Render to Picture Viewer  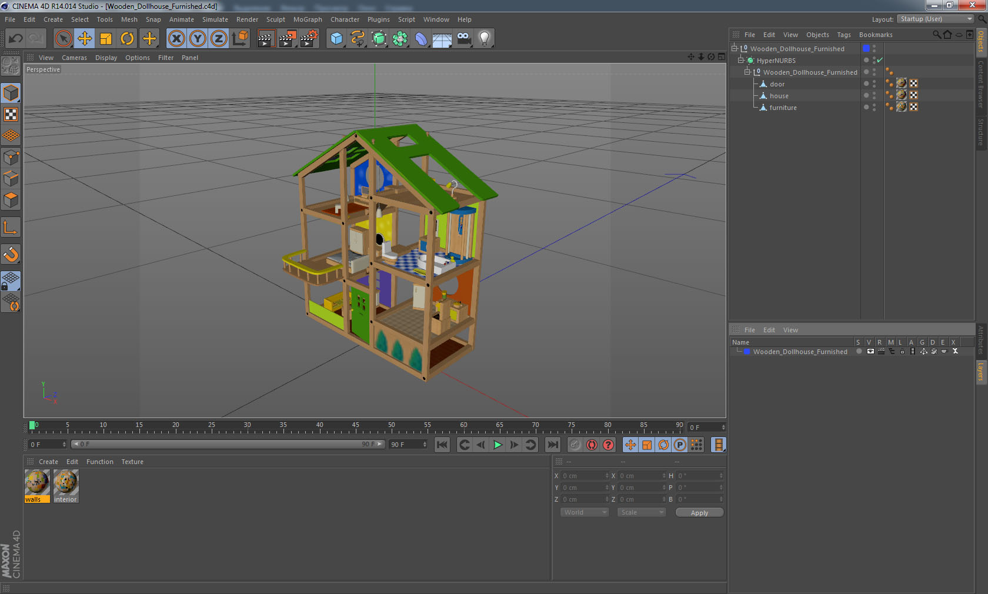click(288, 39)
